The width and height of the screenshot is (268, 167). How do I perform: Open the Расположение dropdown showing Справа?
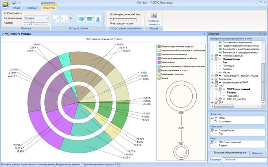coord(36,18)
